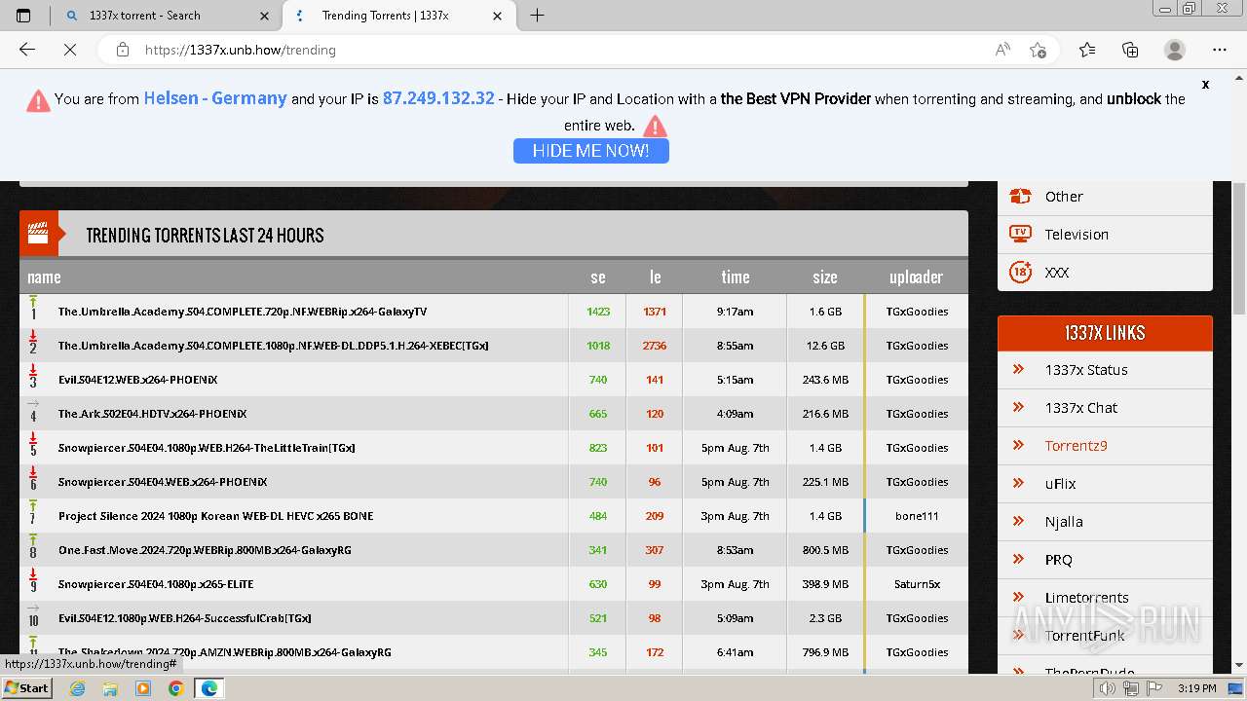
Task: Stop loading the page
Action: (x=70, y=50)
